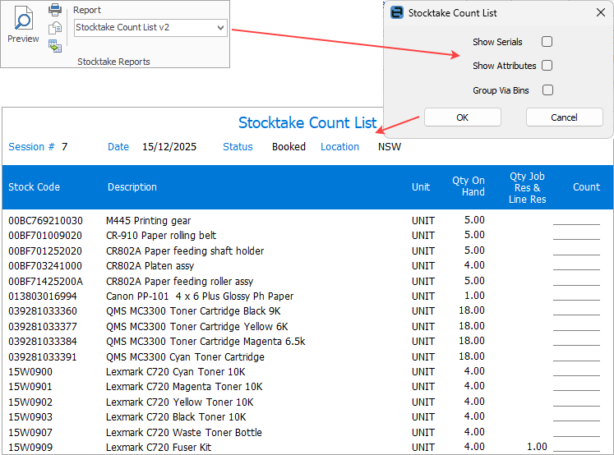Click the NSW location value
The height and width of the screenshot is (455, 614).
pyautogui.click(x=390, y=147)
